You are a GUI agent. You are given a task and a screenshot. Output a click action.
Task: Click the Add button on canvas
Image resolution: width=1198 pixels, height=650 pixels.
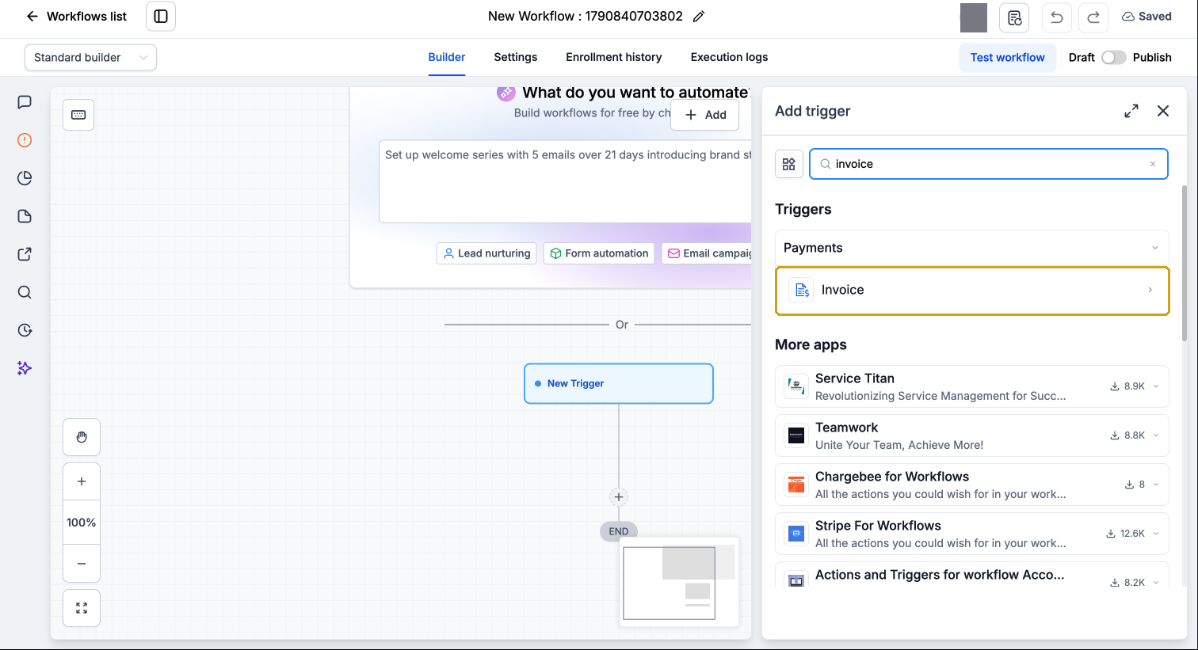[705, 115]
